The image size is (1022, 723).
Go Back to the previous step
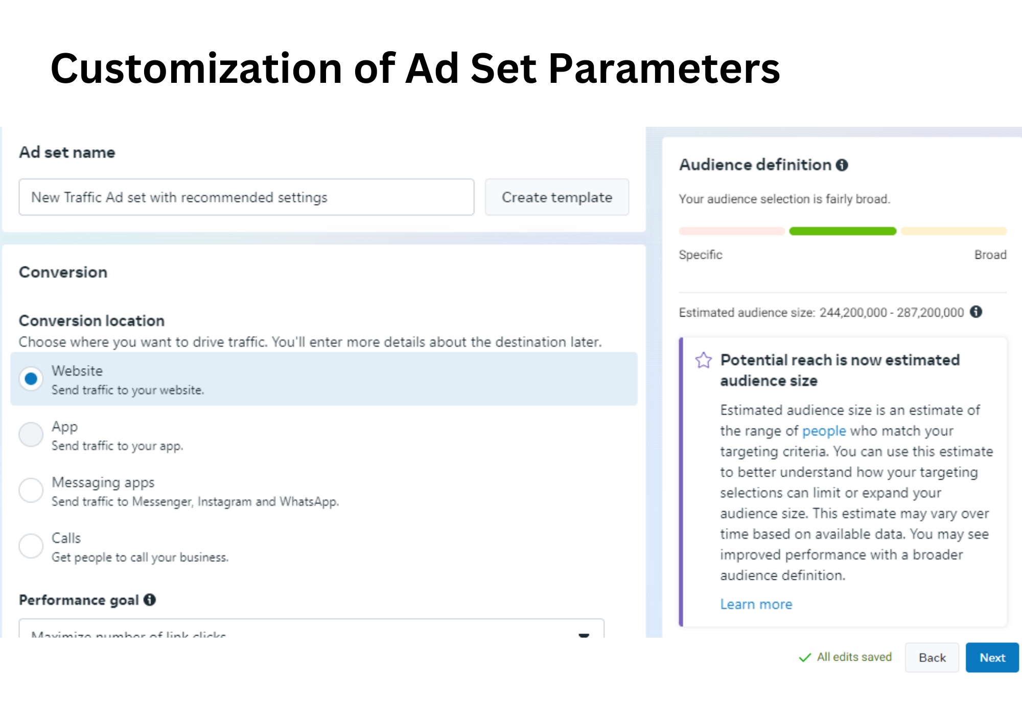pos(932,658)
